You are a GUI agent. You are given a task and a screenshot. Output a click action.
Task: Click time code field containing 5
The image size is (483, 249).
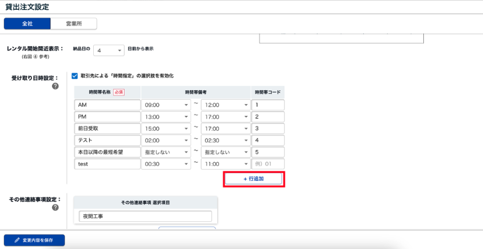[268, 152]
